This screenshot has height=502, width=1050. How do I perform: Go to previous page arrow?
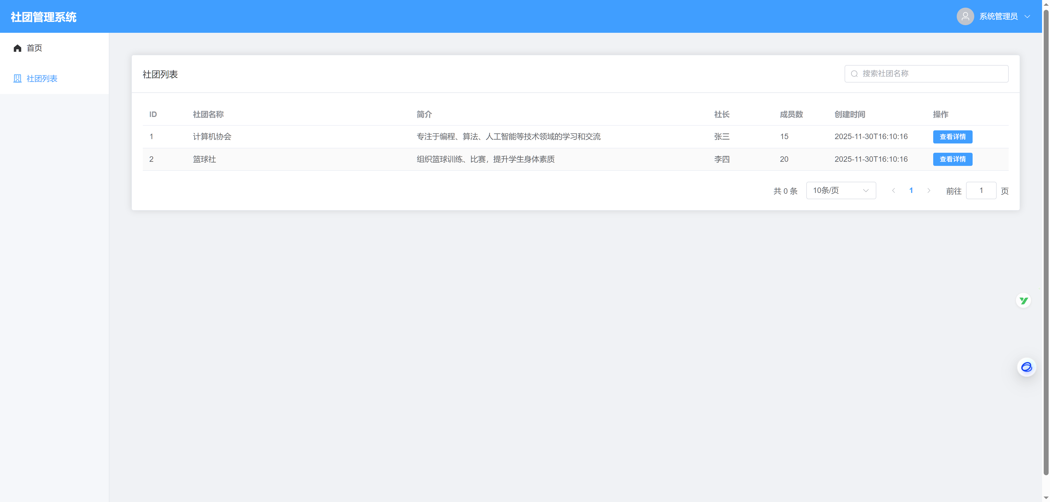tap(893, 190)
